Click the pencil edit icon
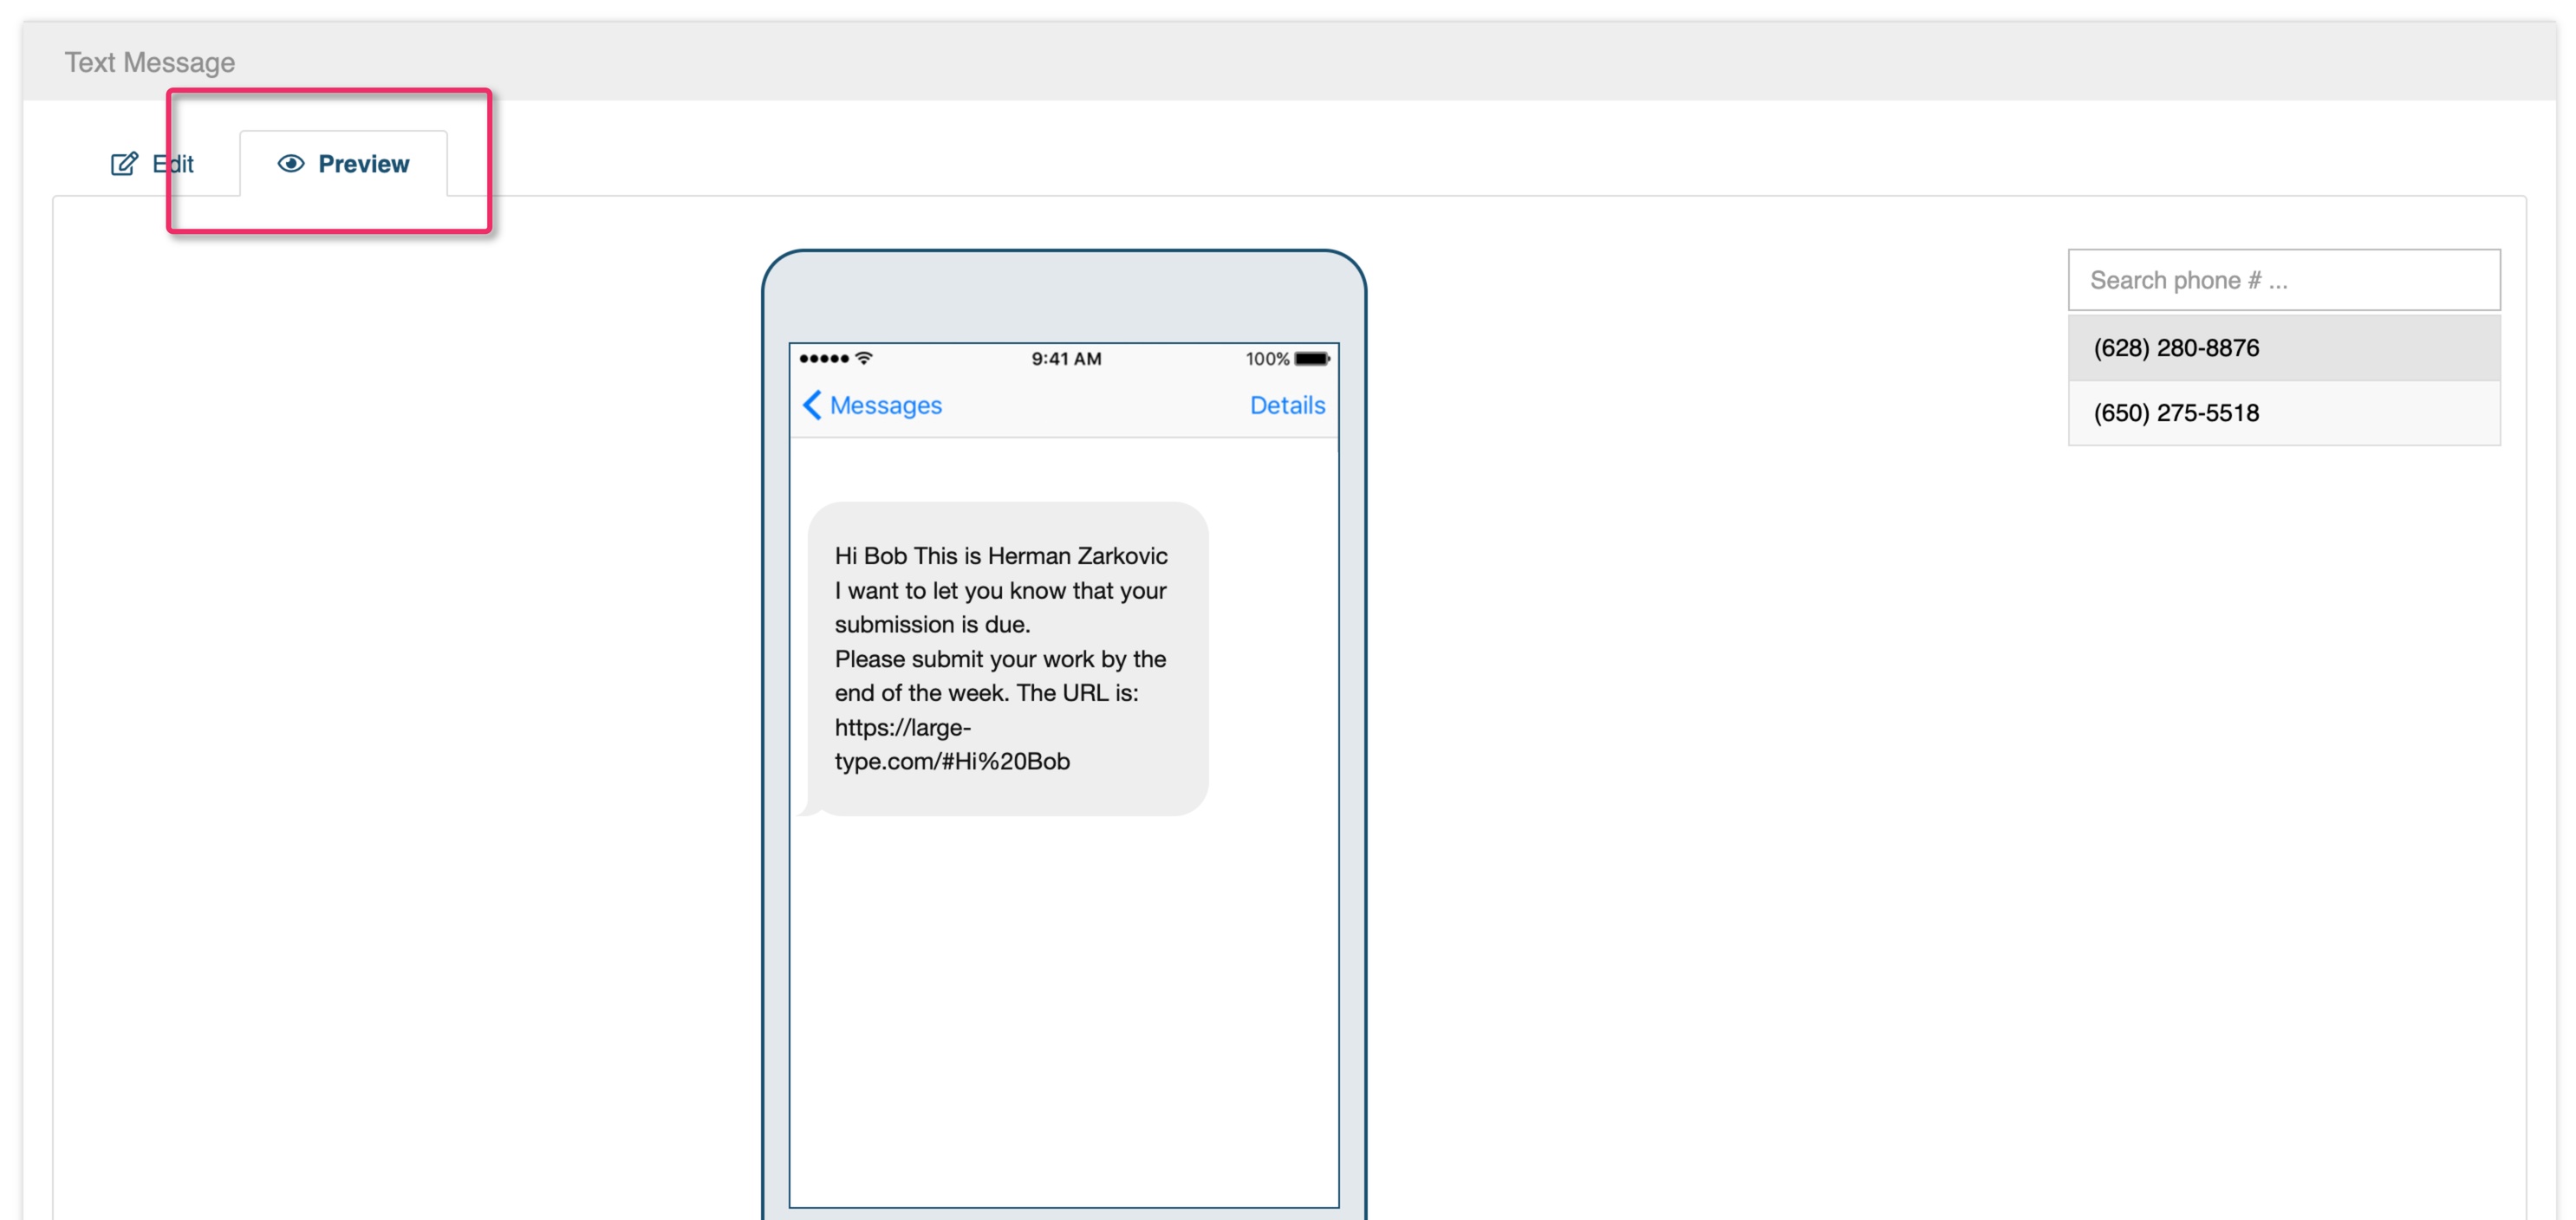2576x1220 pixels. tap(124, 164)
